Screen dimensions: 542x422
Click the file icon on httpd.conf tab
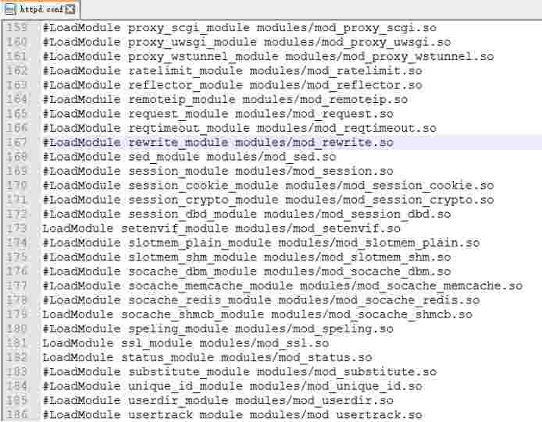pos(10,9)
